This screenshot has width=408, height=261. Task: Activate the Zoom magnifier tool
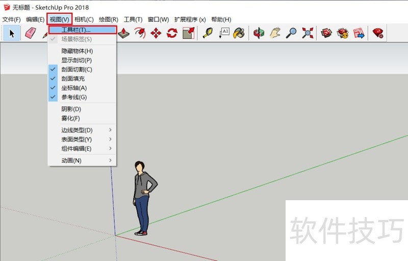coord(291,33)
